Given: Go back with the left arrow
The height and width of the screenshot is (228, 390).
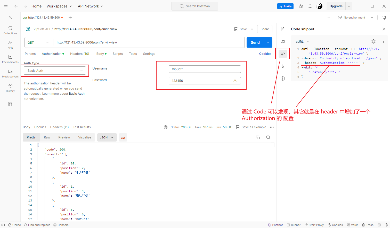Looking at the screenshot, I should coord(16,6).
